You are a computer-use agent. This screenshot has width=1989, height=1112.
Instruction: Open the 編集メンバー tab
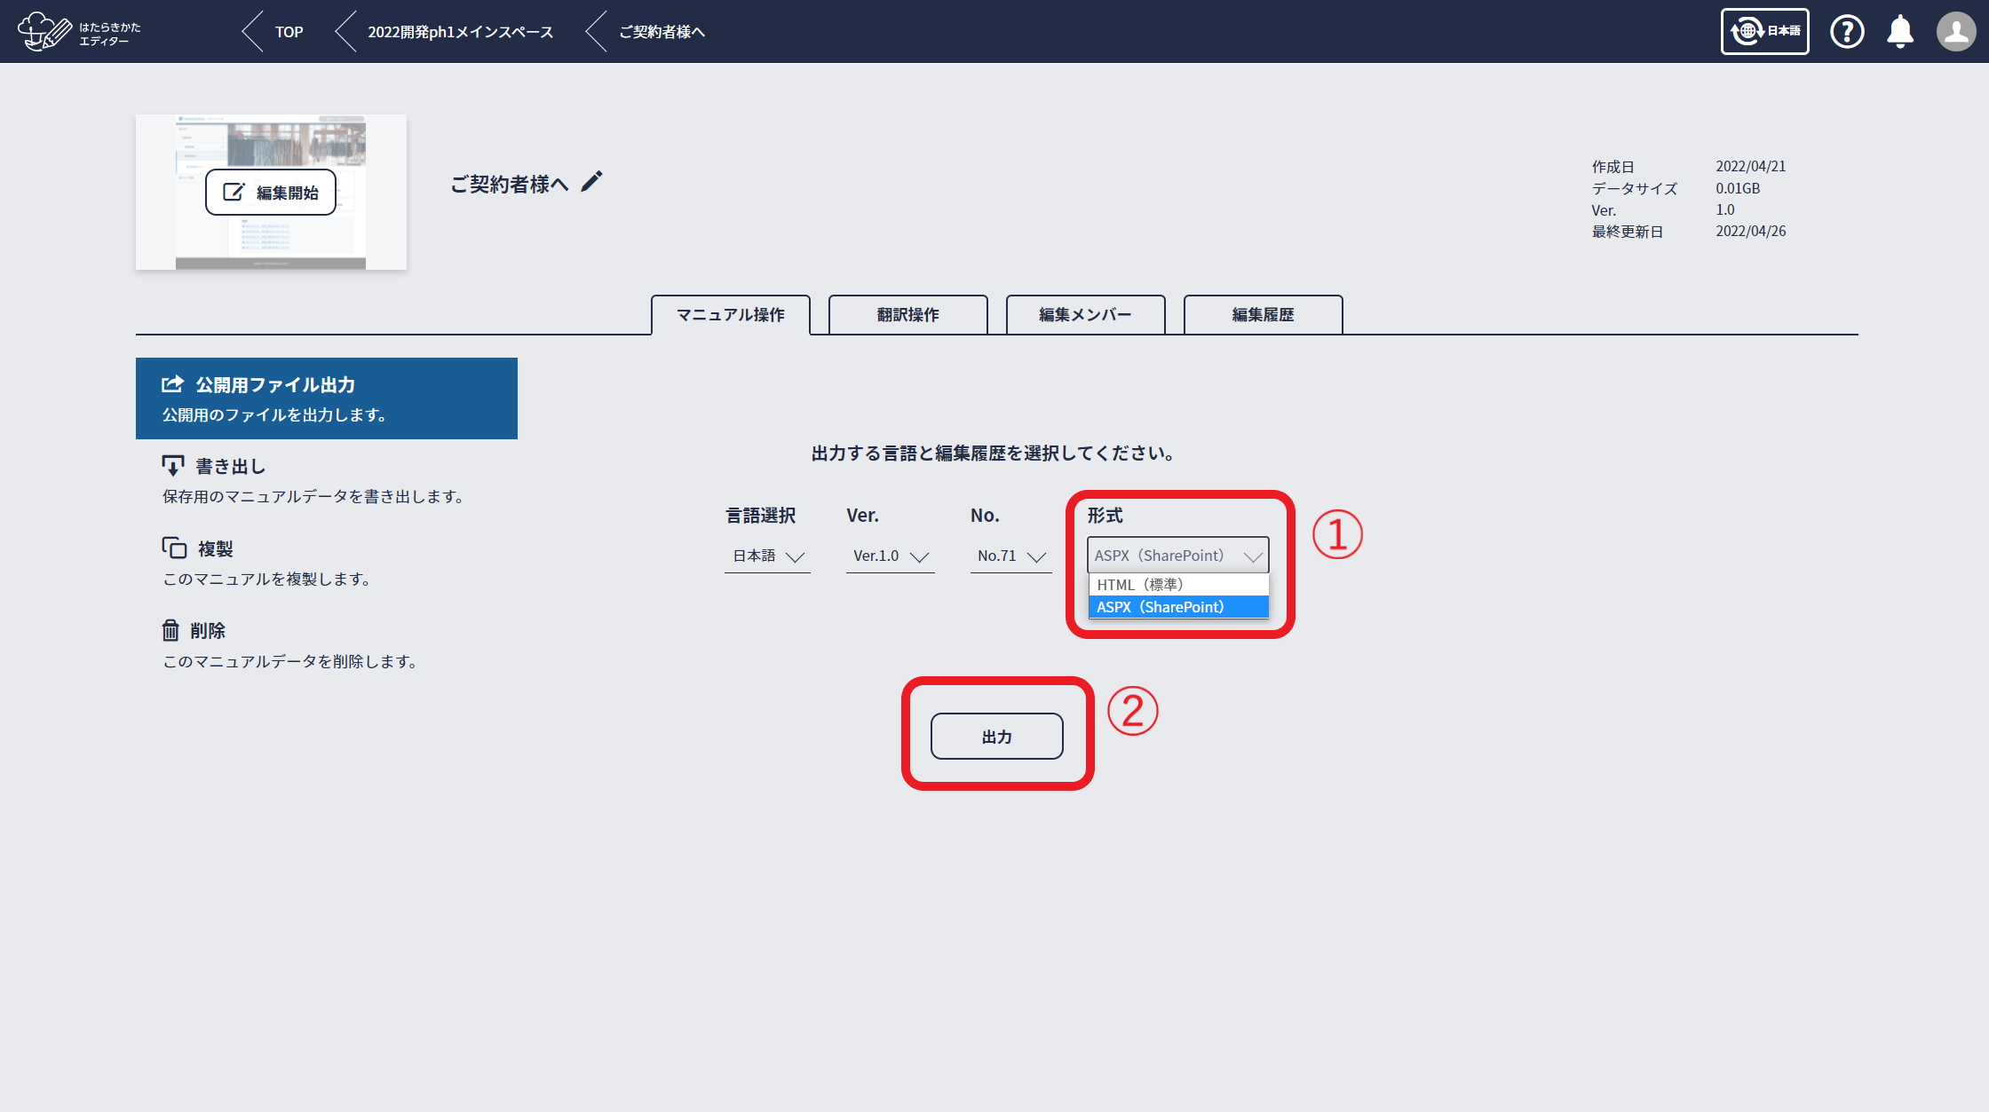tap(1085, 315)
